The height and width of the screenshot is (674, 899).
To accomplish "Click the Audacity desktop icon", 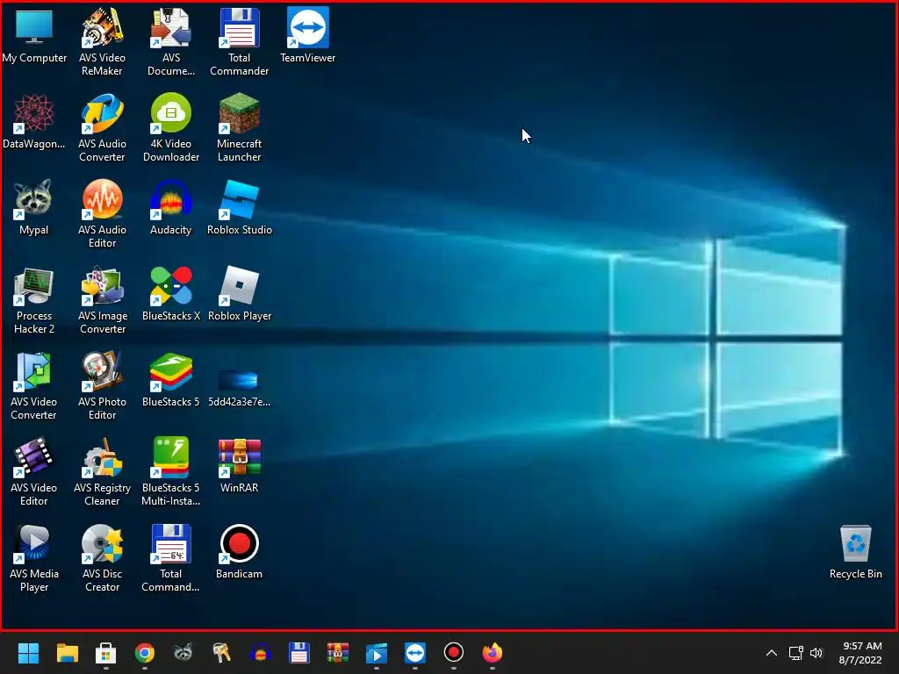I will [171, 207].
